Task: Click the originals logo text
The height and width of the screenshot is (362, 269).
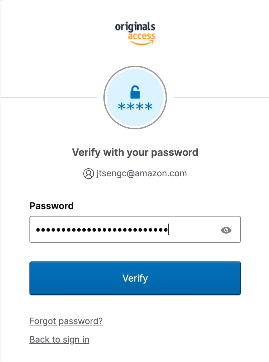Action: pyautogui.click(x=135, y=27)
